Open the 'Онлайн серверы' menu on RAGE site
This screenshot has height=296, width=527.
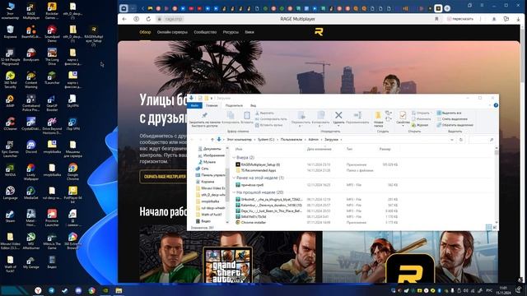coord(172,32)
